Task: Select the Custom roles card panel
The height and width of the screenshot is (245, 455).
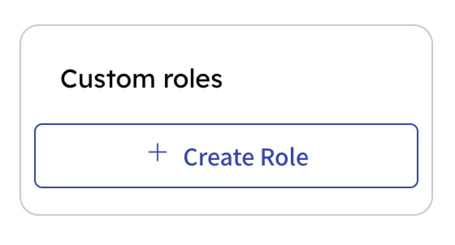Action: 226,120
